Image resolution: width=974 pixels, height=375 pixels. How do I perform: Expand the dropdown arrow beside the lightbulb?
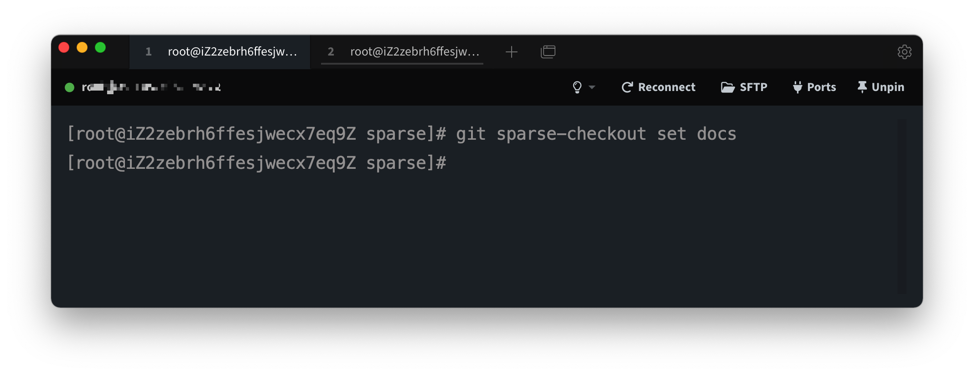point(592,87)
